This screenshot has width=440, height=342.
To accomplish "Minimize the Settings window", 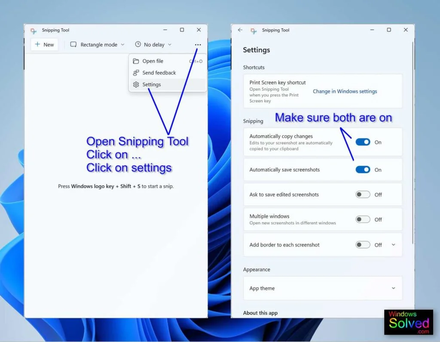I will point(372,30).
